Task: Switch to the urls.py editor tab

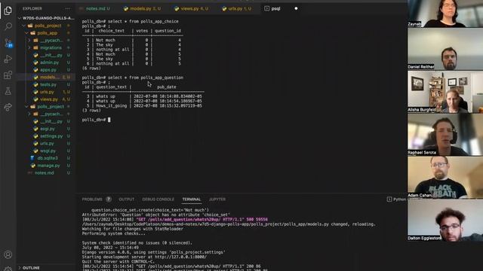Action: coord(236,8)
